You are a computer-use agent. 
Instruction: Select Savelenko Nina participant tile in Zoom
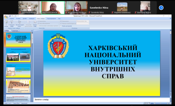pyautogui.click(x=99, y=7)
